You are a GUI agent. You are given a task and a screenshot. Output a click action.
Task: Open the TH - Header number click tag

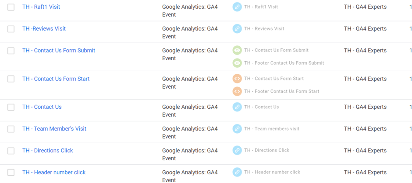(x=54, y=173)
